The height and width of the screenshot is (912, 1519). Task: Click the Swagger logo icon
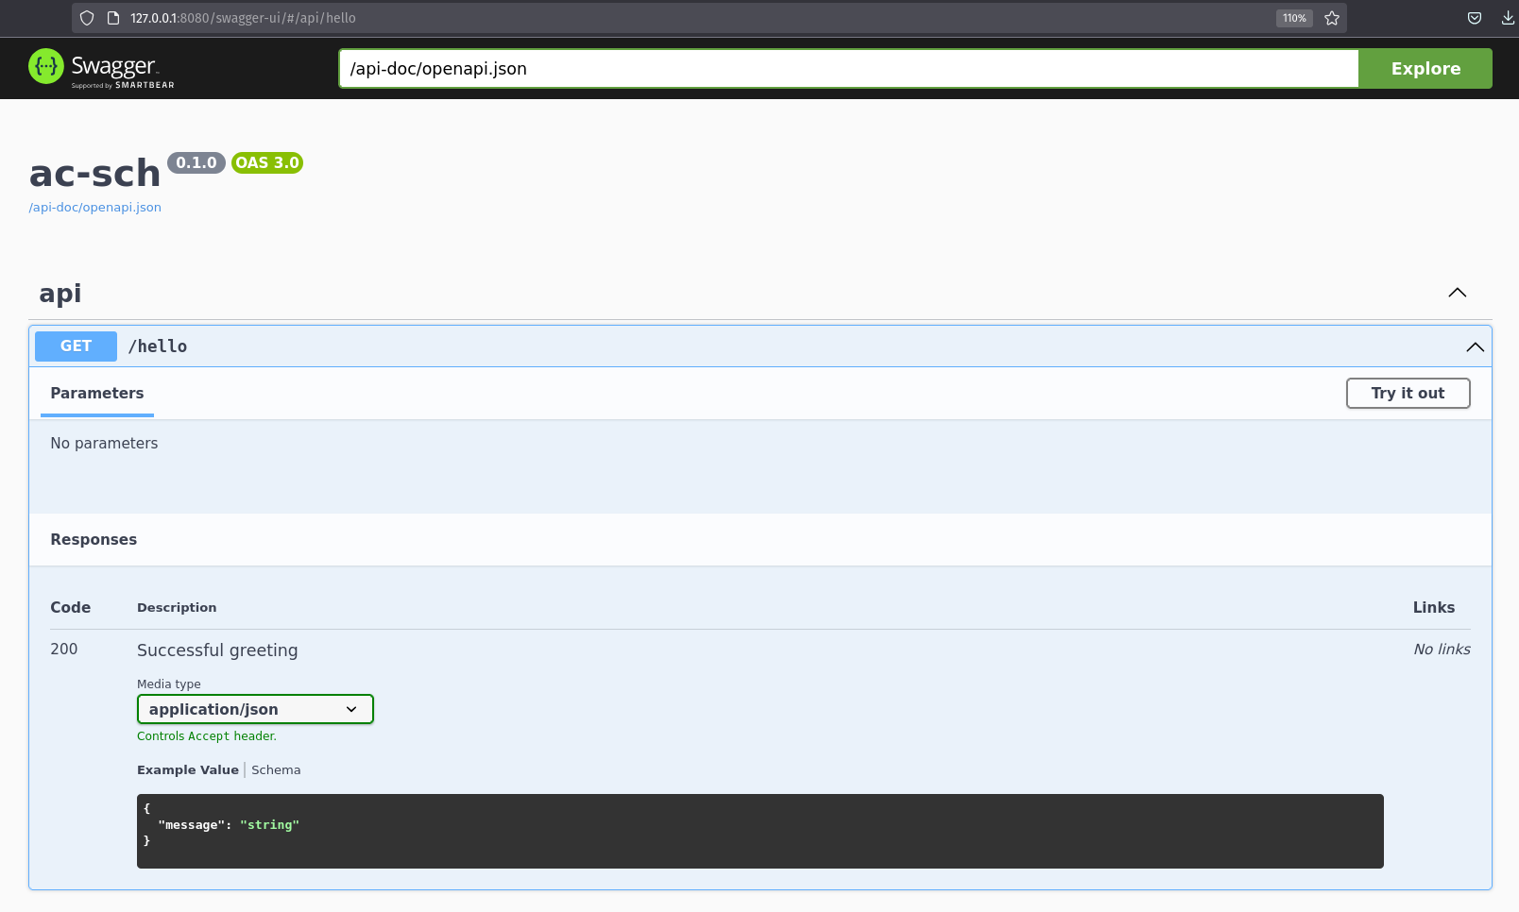(x=45, y=67)
